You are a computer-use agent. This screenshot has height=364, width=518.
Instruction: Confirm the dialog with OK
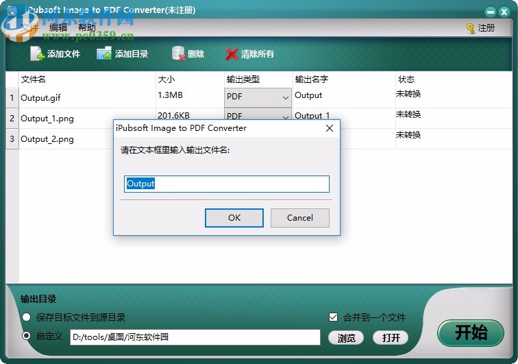coord(234,218)
